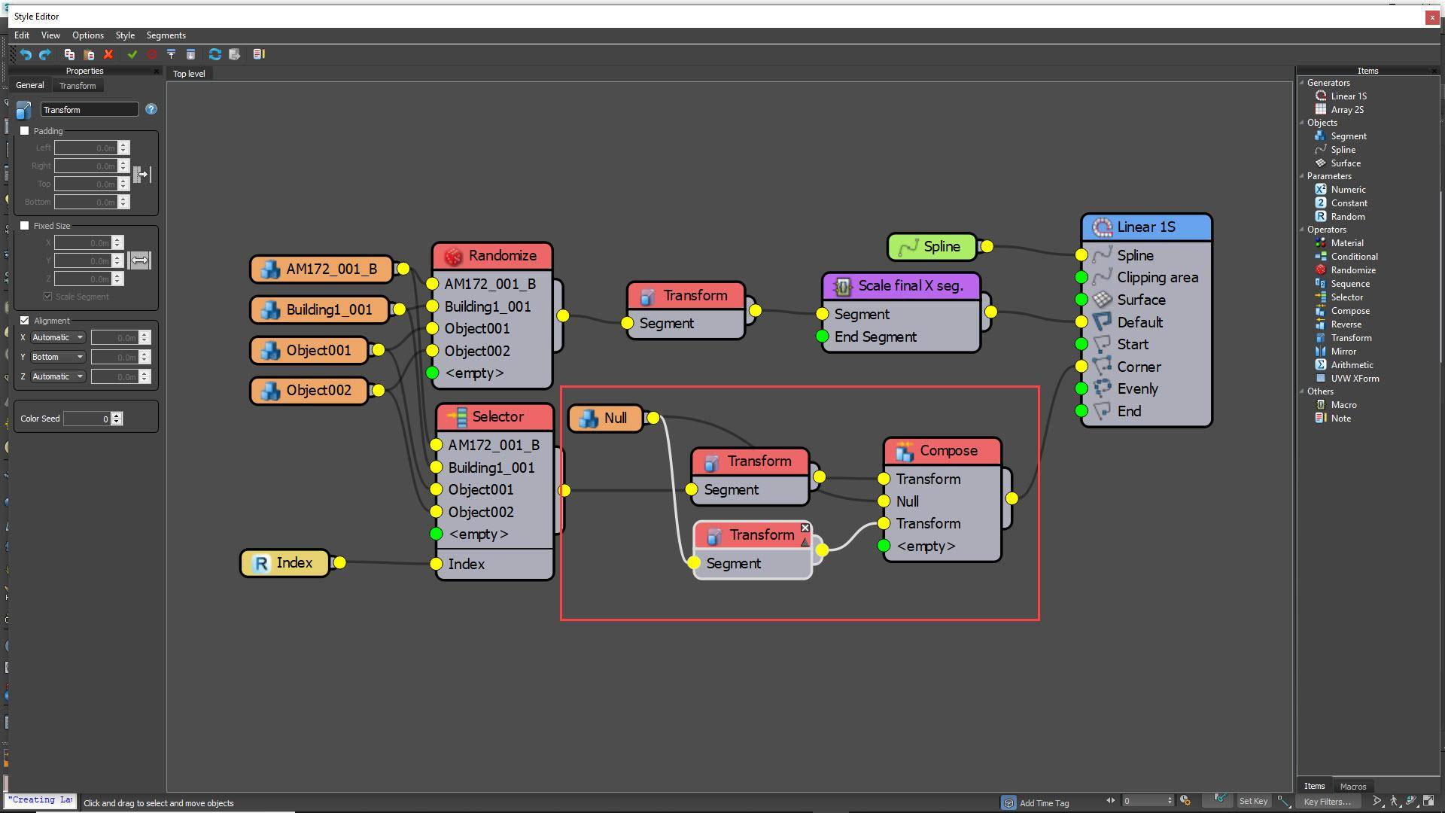Collapse the Operators category in the Items panel
This screenshot has height=813, width=1445.
(x=1302, y=230)
